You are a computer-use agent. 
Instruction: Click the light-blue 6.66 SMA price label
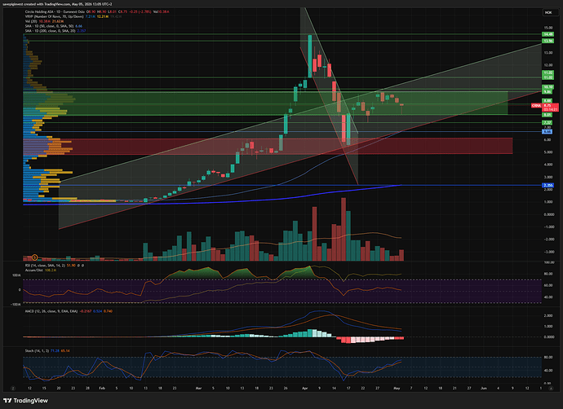[x=547, y=131]
